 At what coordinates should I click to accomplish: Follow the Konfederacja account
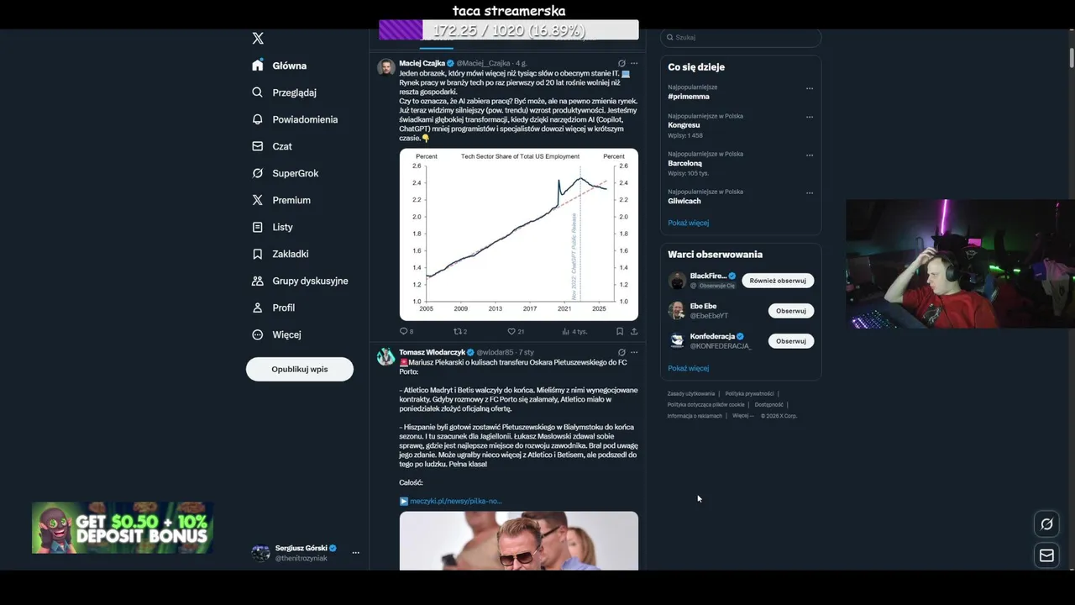coord(790,341)
